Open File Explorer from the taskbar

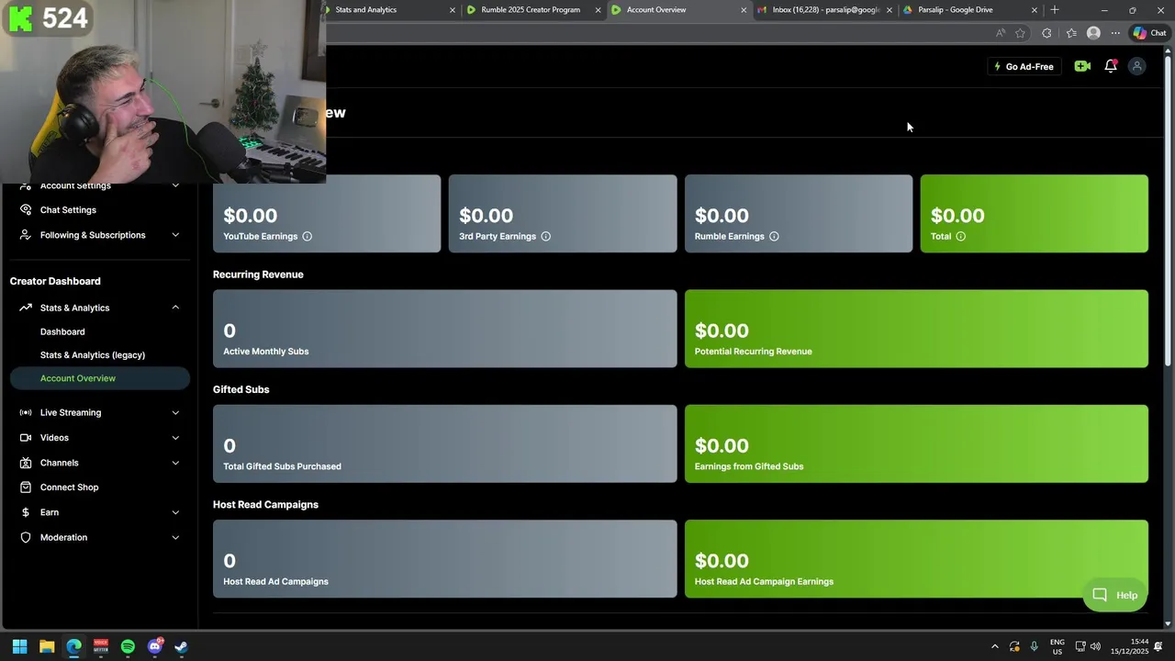click(47, 646)
